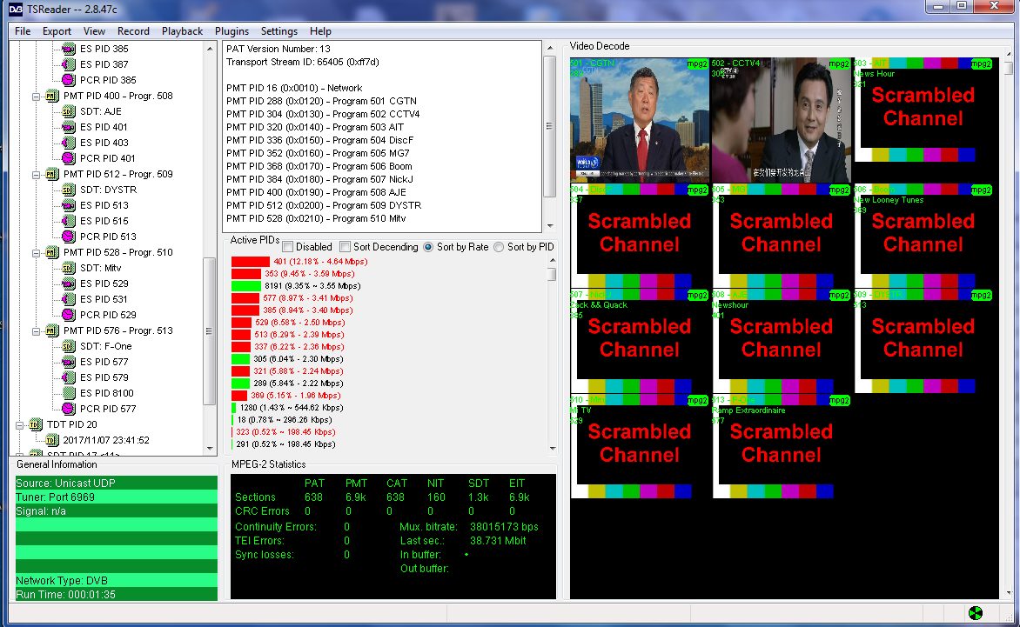The width and height of the screenshot is (1020, 627).
Task: Select the Sort by PID radio button
Action: point(499,247)
